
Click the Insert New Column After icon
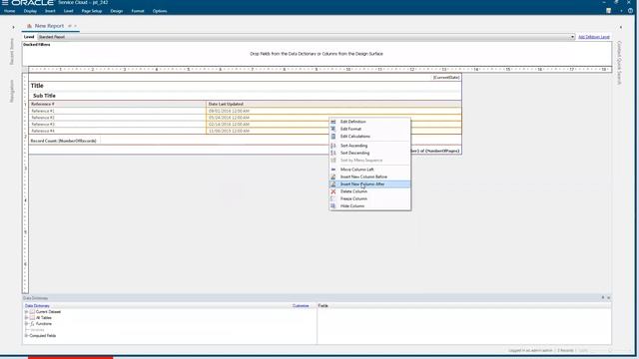click(333, 184)
